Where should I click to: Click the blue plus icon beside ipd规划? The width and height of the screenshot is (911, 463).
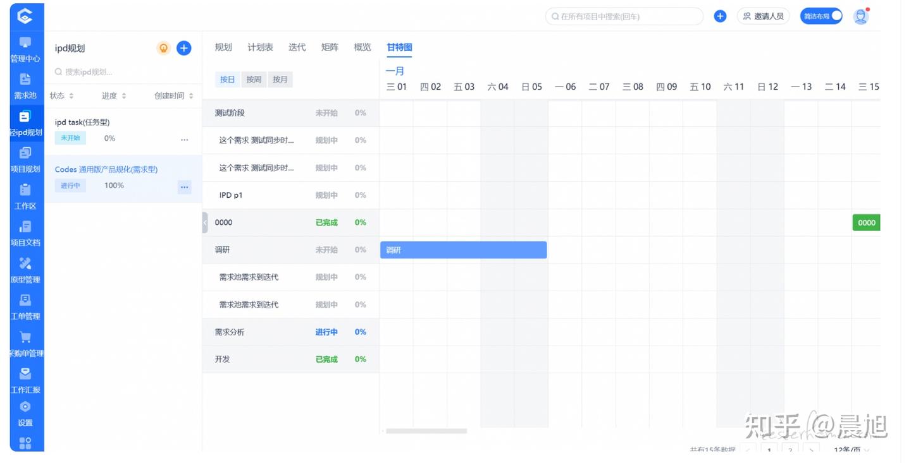pos(183,48)
